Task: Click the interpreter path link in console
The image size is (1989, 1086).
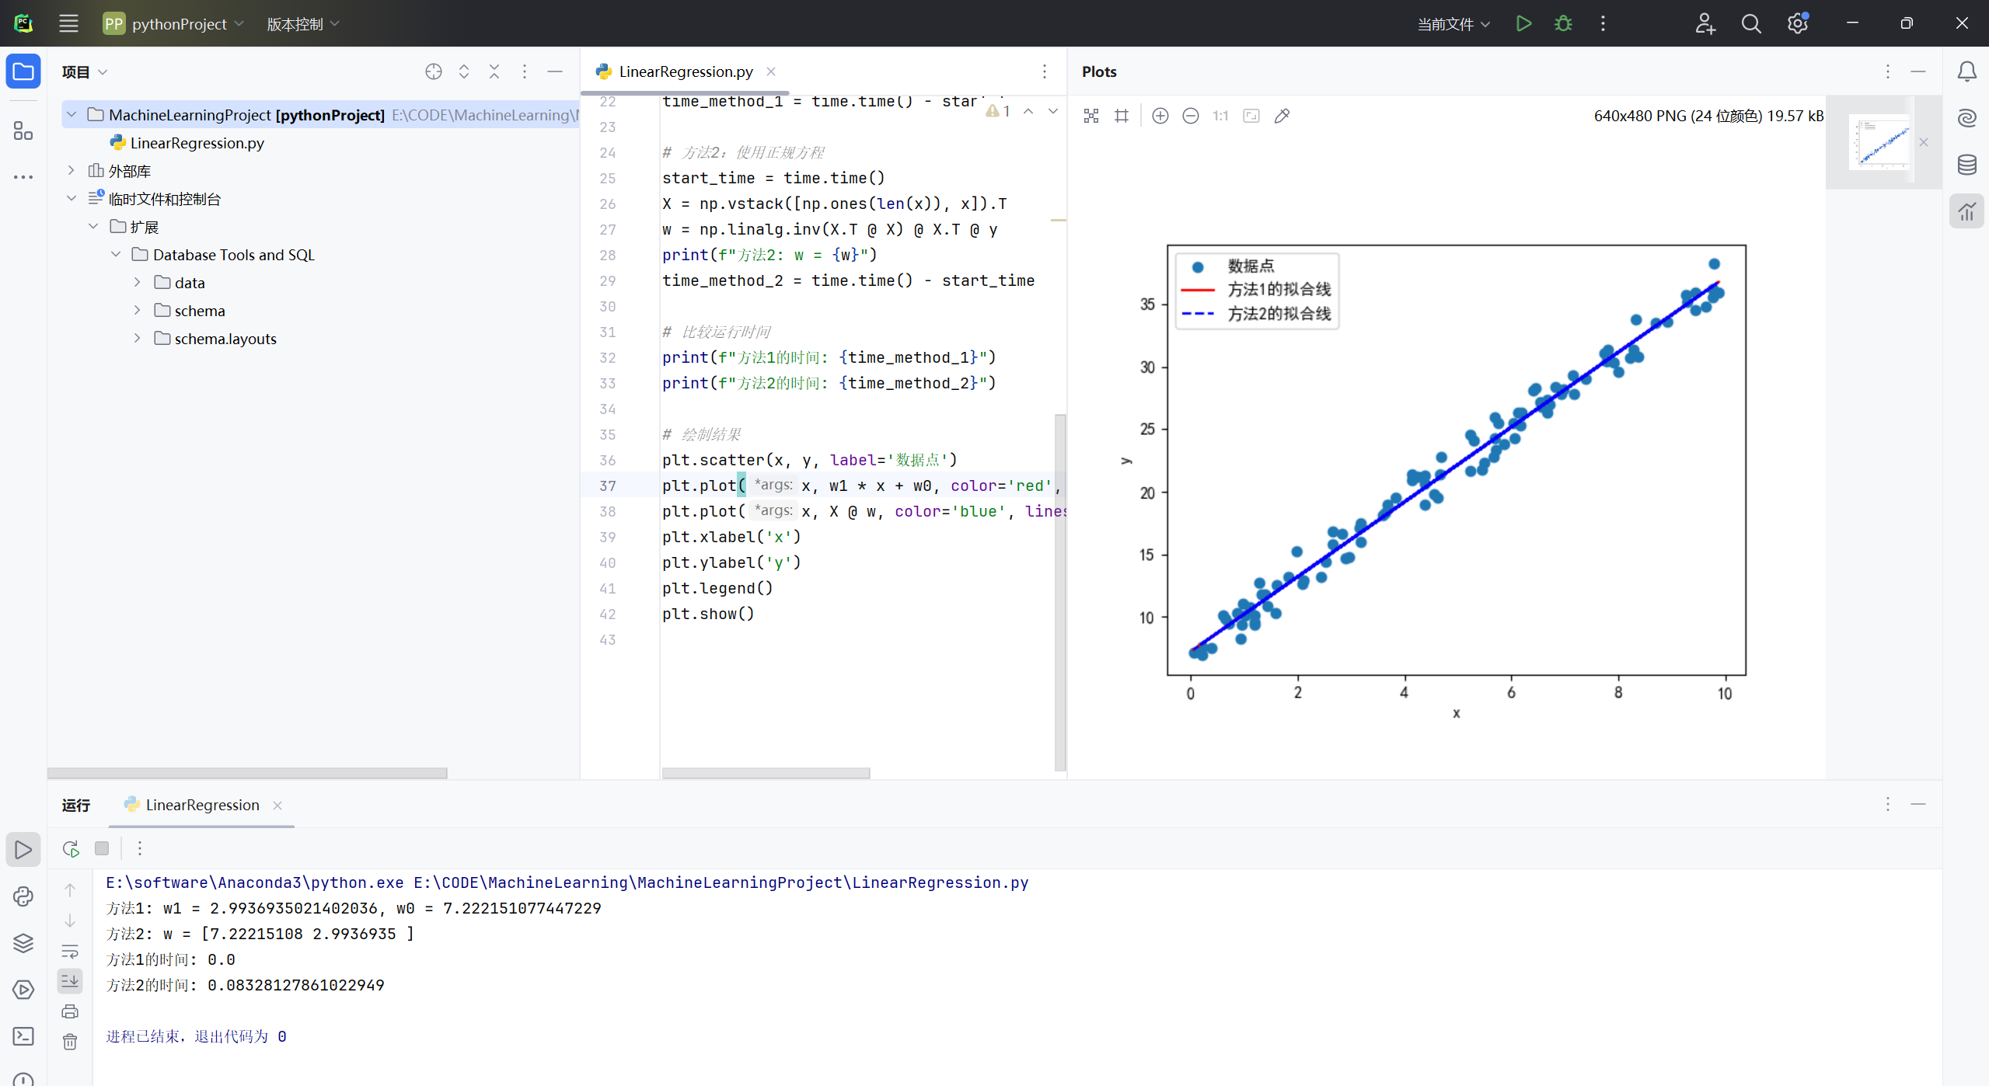Action: pyautogui.click(x=254, y=882)
